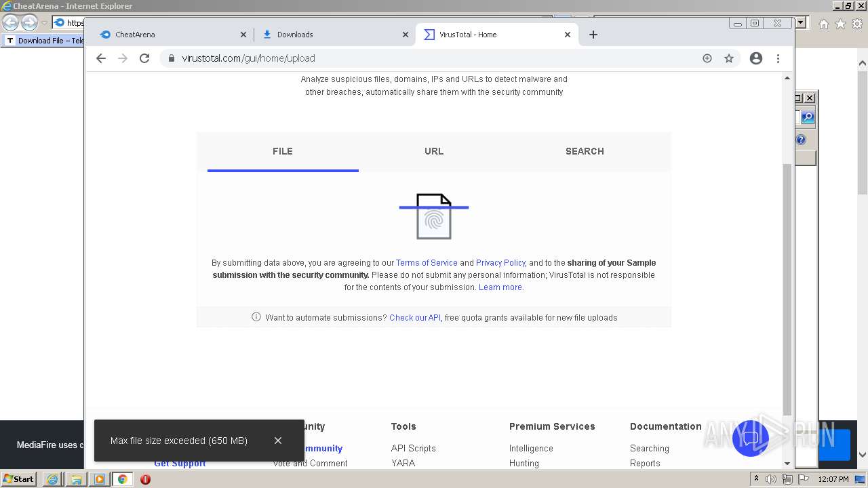
Task: Select the VirusTotal - Home tab
Action: point(497,35)
